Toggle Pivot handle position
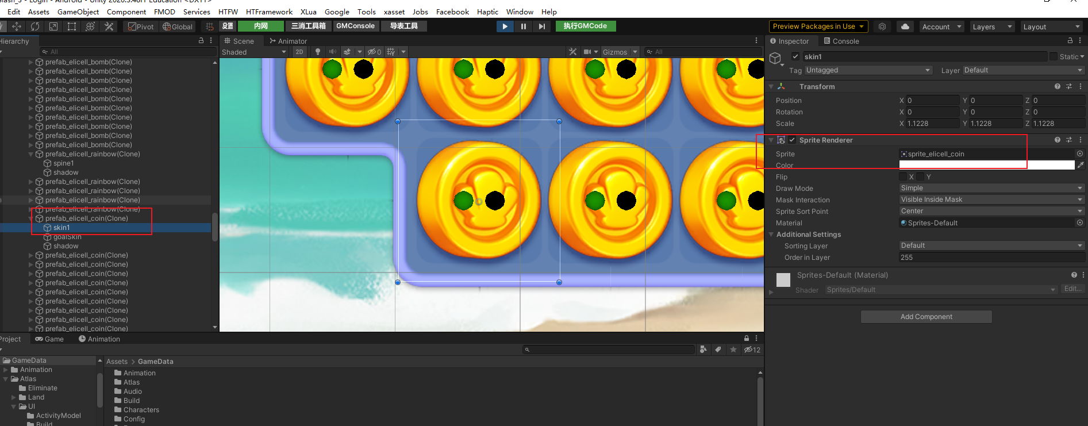 pos(141,26)
